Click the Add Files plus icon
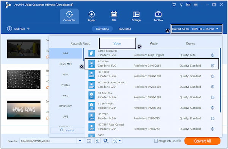 click(x=9, y=29)
